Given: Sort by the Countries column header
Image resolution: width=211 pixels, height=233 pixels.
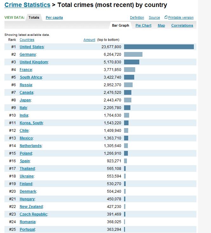Looking at the screenshot, I should pyautogui.click(x=27, y=40).
